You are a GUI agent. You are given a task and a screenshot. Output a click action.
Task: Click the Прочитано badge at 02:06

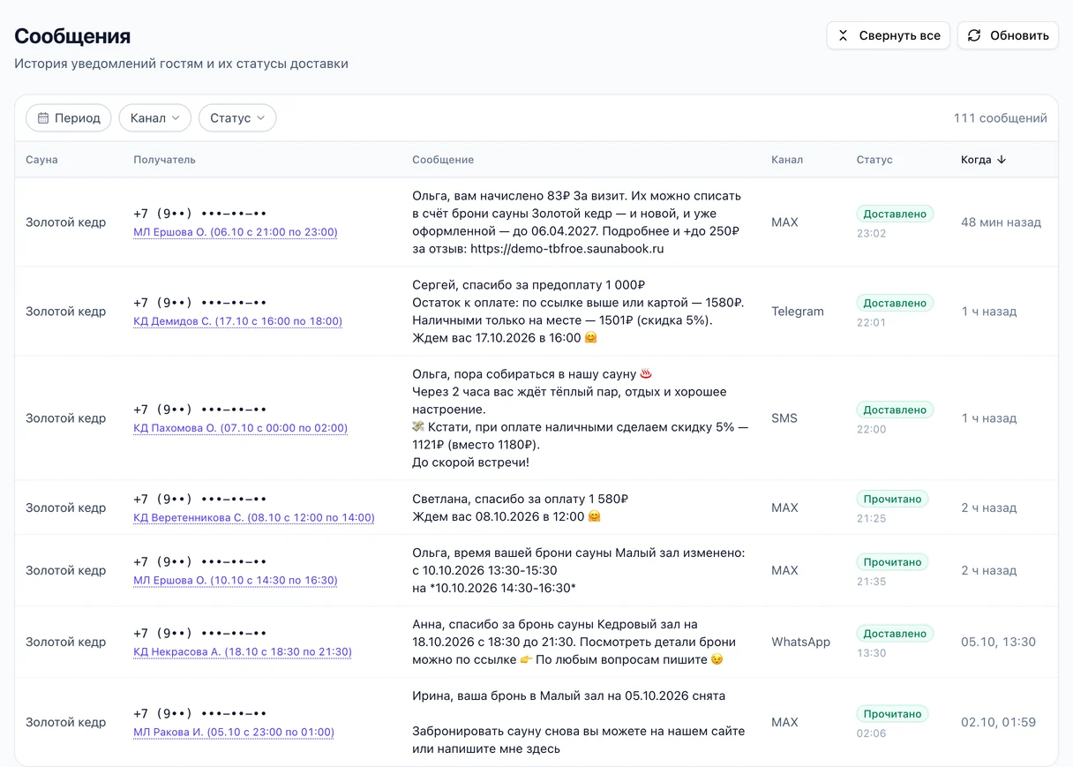pos(892,713)
